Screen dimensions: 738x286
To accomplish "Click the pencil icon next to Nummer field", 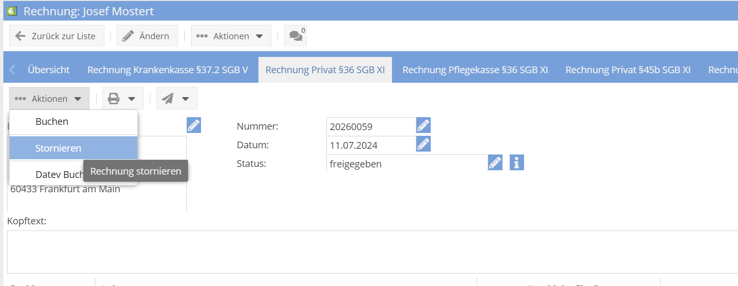I will point(423,126).
